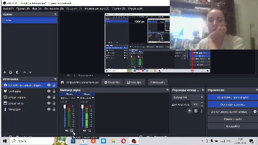Image resolution: width=258 pixels, height=145 pixels.
Task: Click the Микрофон volume fader handle
Action: (82, 106)
